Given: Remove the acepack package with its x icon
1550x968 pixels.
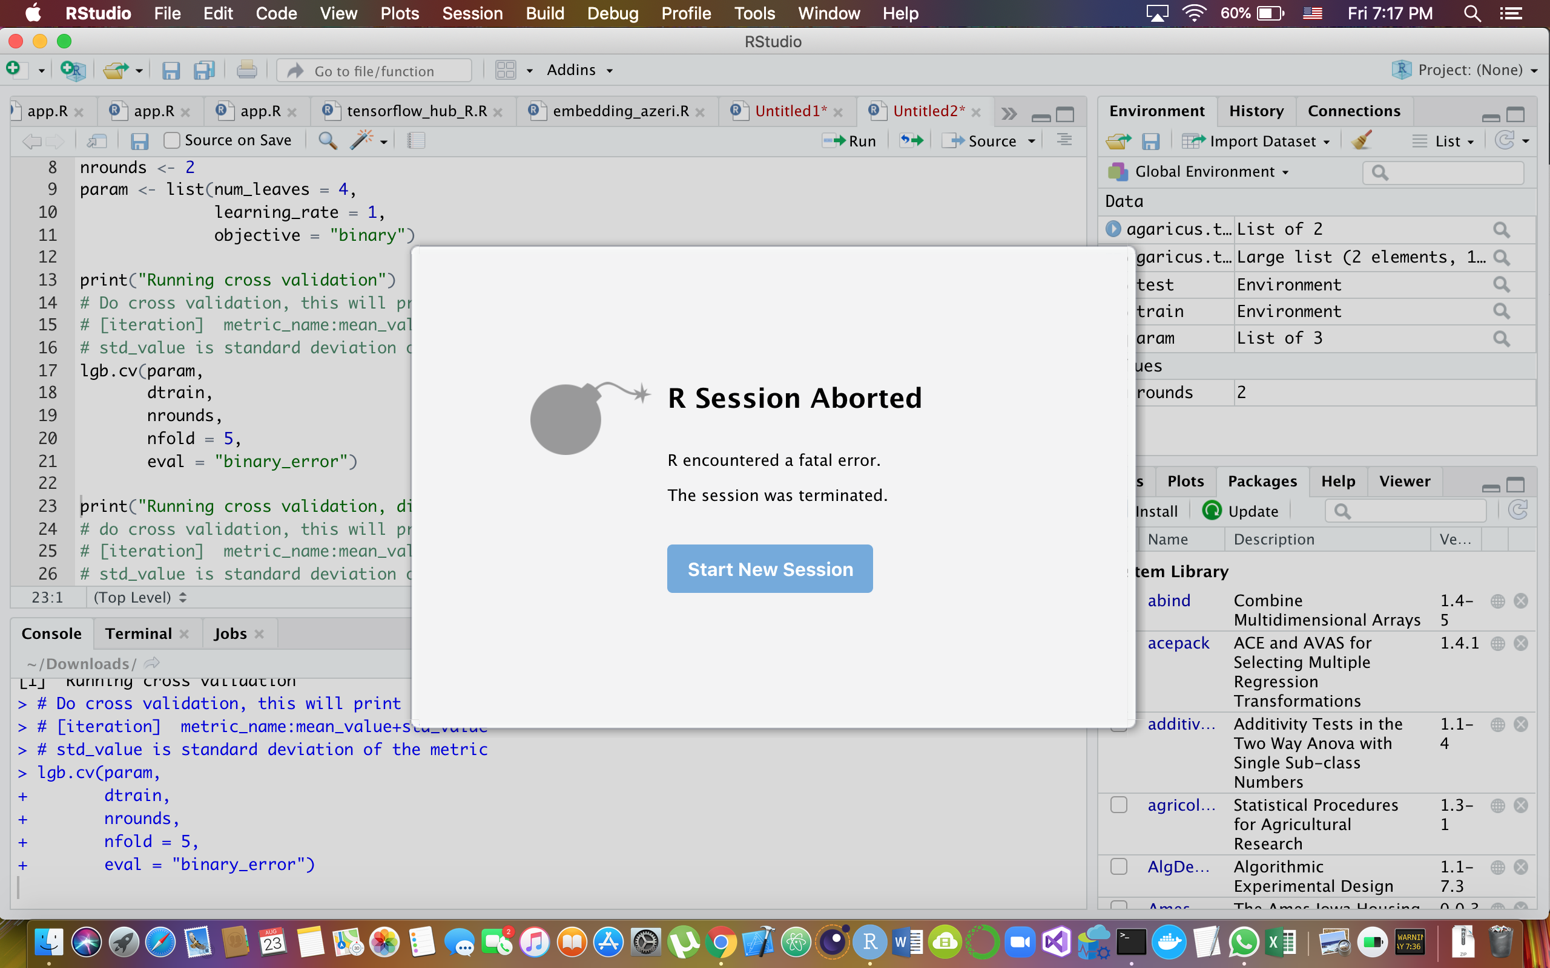Looking at the screenshot, I should pyautogui.click(x=1521, y=643).
